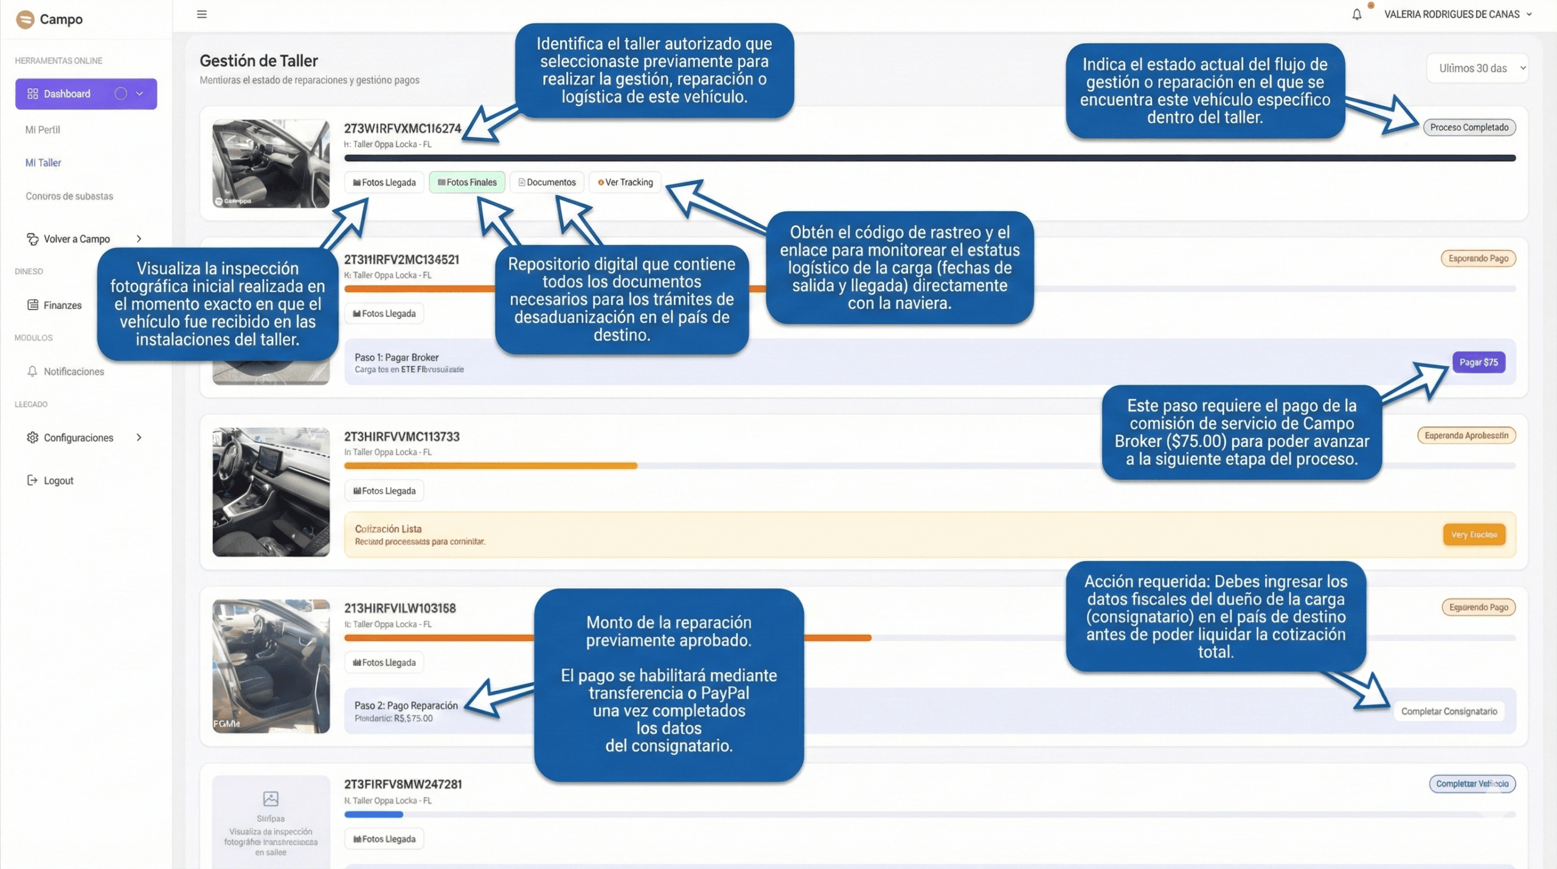
Task: Go to Mi Perfil menu item
Action: (43, 130)
